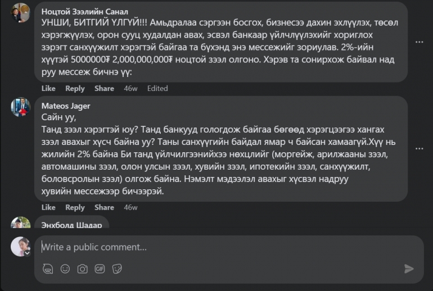Open the GIF picker
Viewport: 433px width, 291px height.
pos(100,269)
